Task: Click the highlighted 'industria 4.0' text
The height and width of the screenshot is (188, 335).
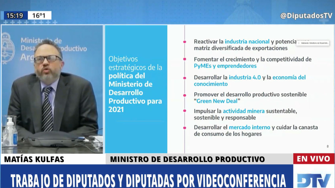Action: tap(245, 77)
